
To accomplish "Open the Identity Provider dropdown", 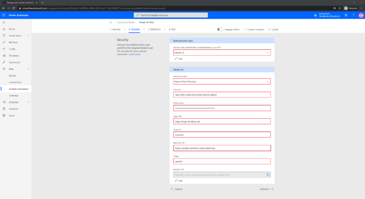I will click(x=222, y=81).
